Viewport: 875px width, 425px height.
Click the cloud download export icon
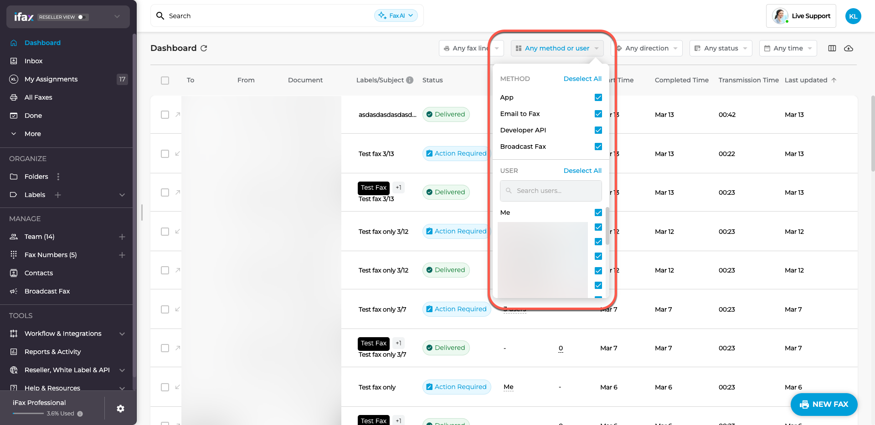[x=848, y=48]
